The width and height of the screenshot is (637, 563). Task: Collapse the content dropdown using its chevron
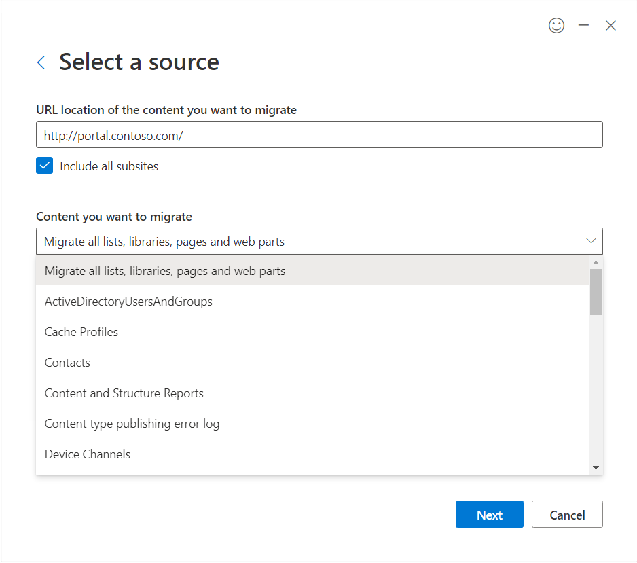coord(590,241)
